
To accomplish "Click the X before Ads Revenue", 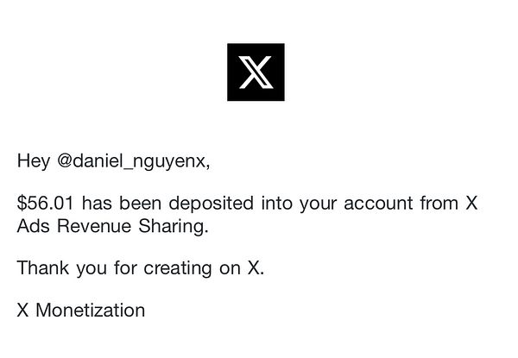I will (x=471, y=203).
